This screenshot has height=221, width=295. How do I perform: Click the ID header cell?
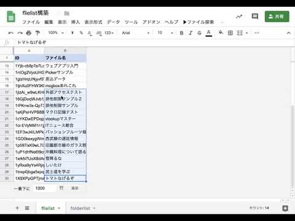(29, 58)
